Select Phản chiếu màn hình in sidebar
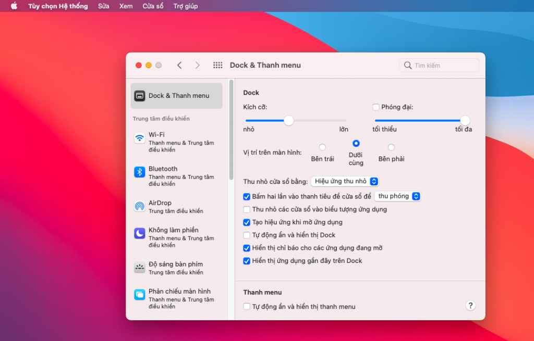 176,298
